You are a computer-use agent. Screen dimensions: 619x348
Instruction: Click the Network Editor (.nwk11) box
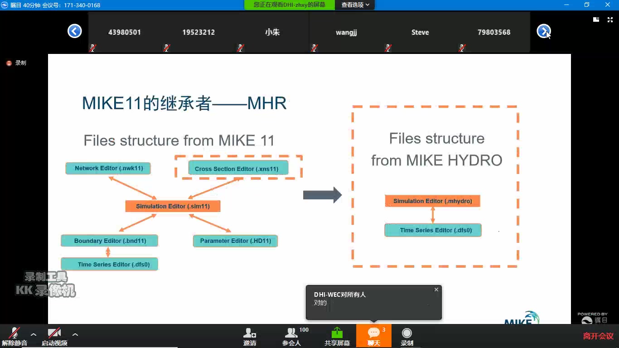(x=108, y=168)
